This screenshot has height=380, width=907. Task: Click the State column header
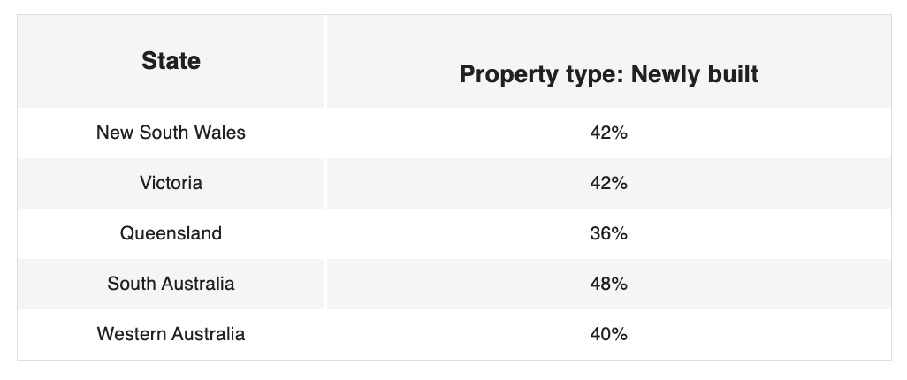click(x=171, y=61)
